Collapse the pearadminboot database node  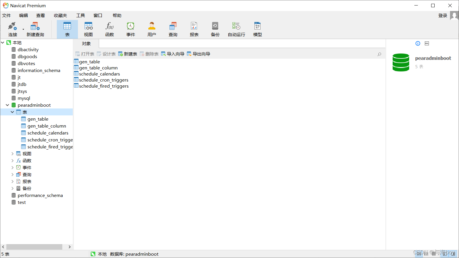pyautogui.click(x=8, y=105)
